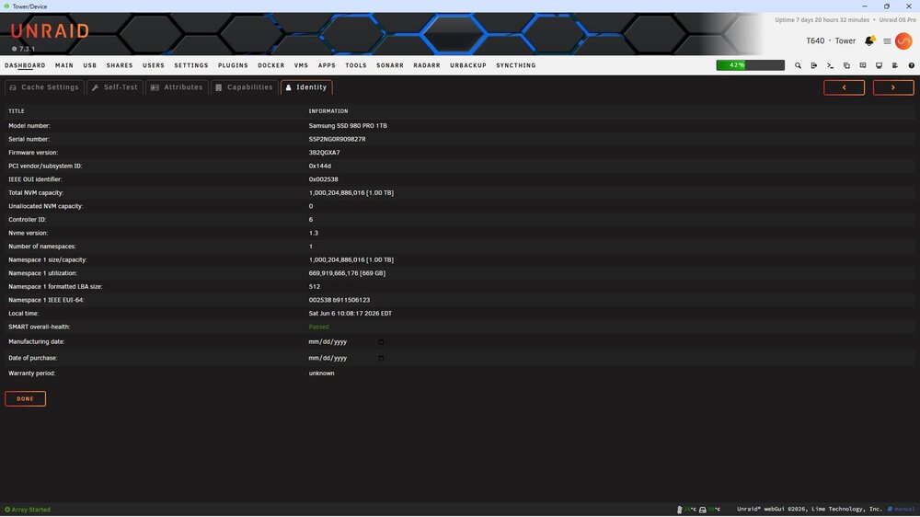Click the DONE button
920x517 pixels.
click(25, 398)
